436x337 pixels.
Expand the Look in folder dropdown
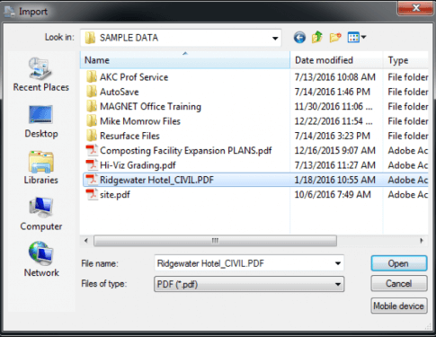pyautogui.click(x=275, y=38)
